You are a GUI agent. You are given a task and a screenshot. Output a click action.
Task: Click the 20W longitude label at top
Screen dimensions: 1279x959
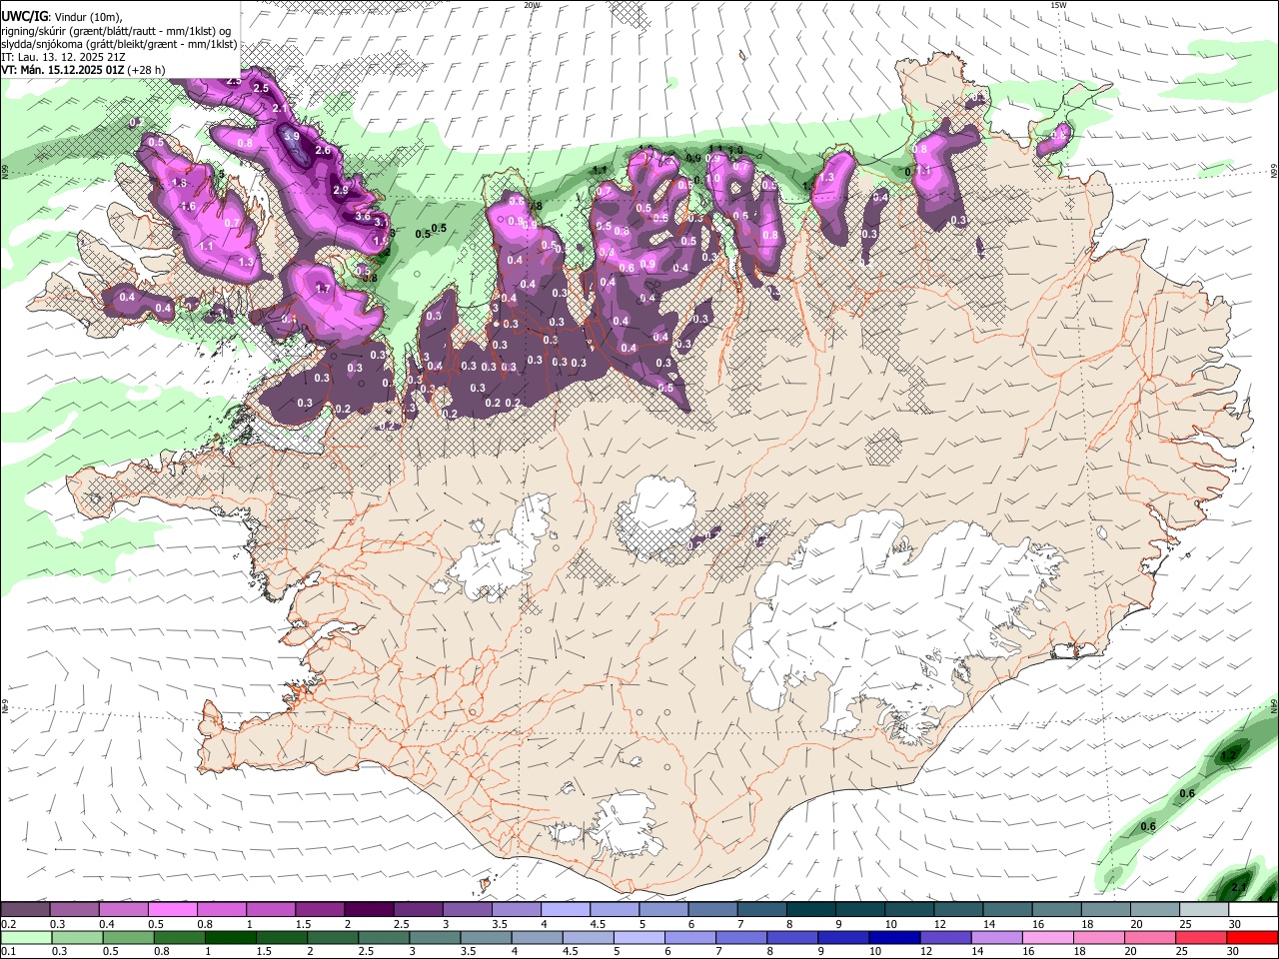click(532, 4)
